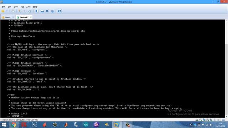Image resolution: width=228 pixels, height=128 pixels.
Task: Click the codex.wordpress.org link text
Action: 52,31
